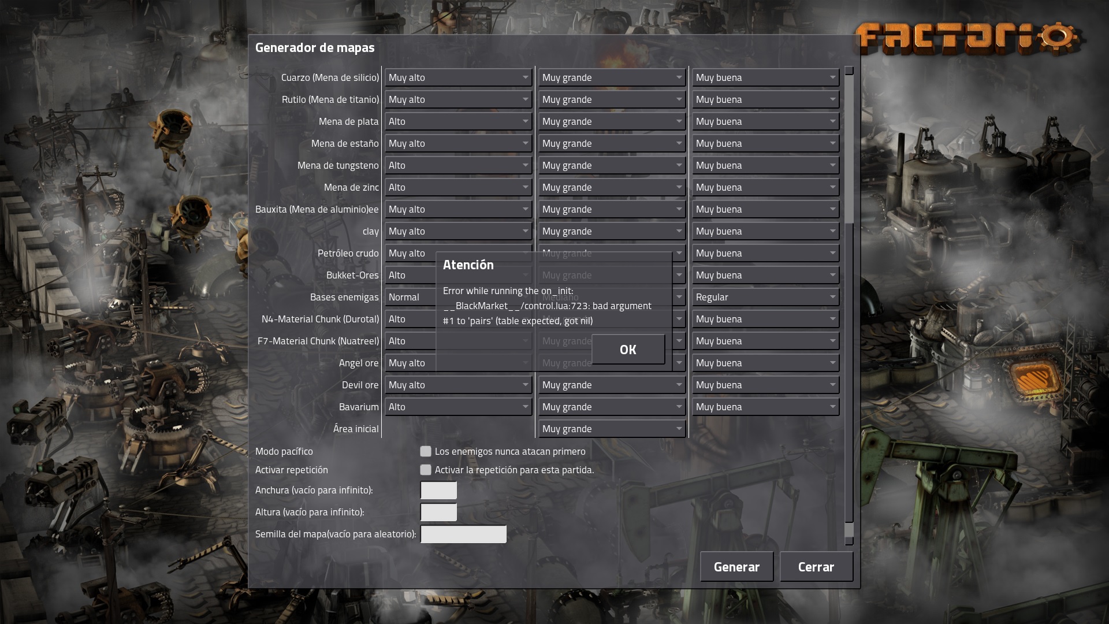Open Mena de tungsteno frequency dropdown
The width and height of the screenshot is (1109, 624).
pyautogui.click(x=459, y=165)
